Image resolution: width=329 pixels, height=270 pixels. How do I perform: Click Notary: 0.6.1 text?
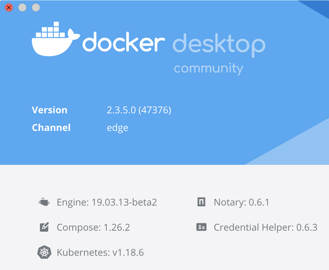click(x=242, y=202)
